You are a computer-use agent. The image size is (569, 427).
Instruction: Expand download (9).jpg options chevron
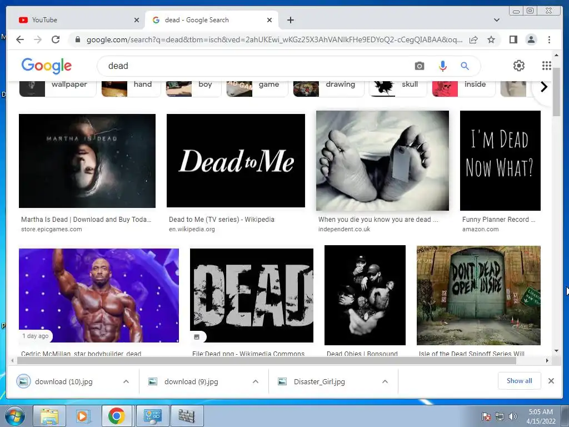point(256,381)
